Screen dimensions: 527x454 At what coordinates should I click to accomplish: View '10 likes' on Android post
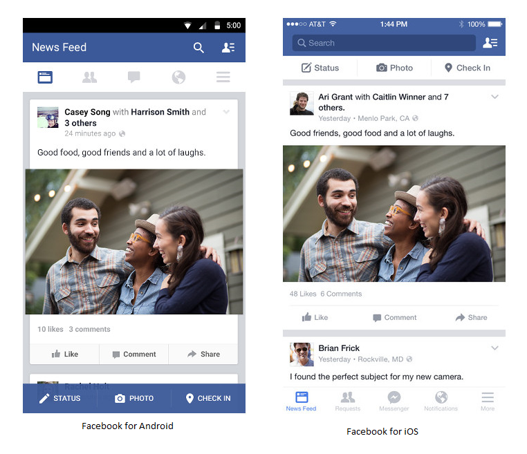point(50,329)
